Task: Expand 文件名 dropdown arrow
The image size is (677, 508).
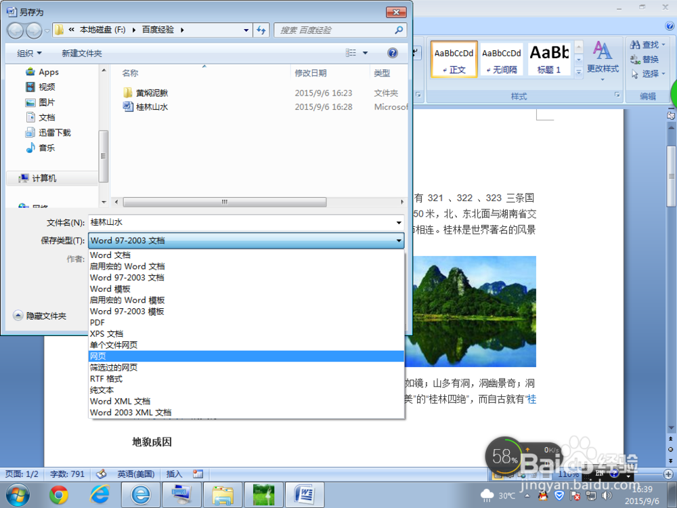Action: [399, 223]
